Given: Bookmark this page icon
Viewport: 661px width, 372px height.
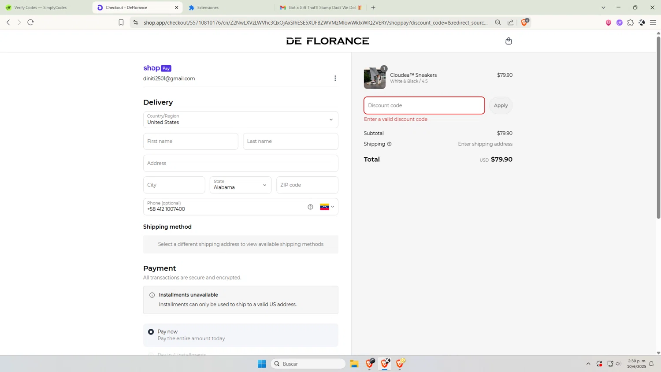Looking at the screenshot, I should 121,22.
